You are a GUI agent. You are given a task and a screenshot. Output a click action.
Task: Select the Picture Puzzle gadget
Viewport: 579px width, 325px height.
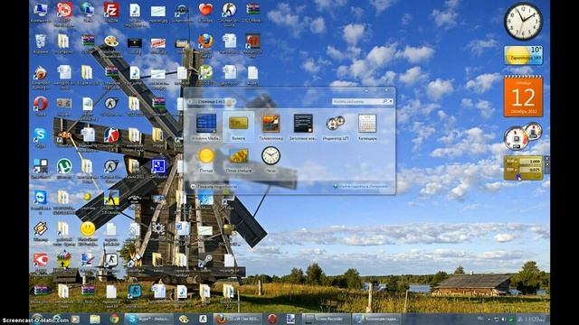click(x=271, y=126)
